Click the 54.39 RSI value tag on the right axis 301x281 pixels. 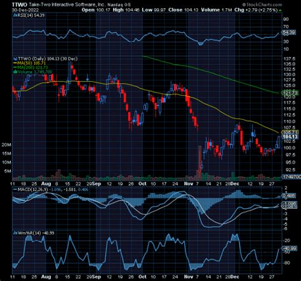click(289, 32)
